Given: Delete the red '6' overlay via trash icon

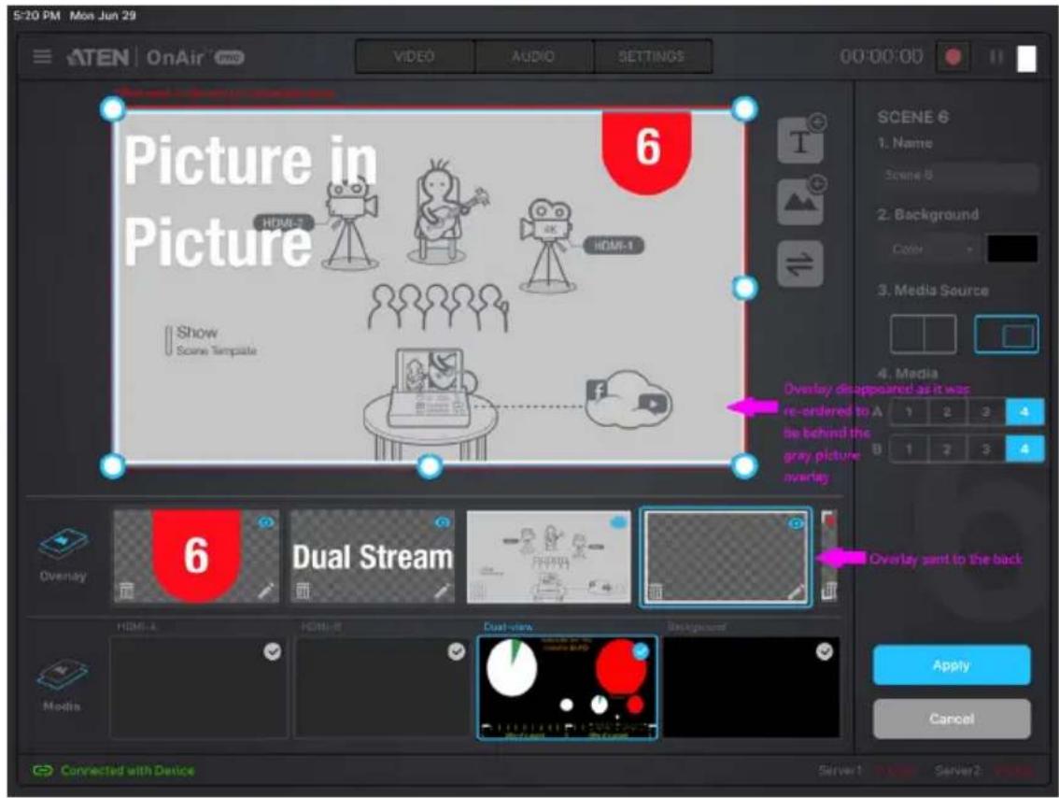Looking at the screenshot, I should coord(126,590).
